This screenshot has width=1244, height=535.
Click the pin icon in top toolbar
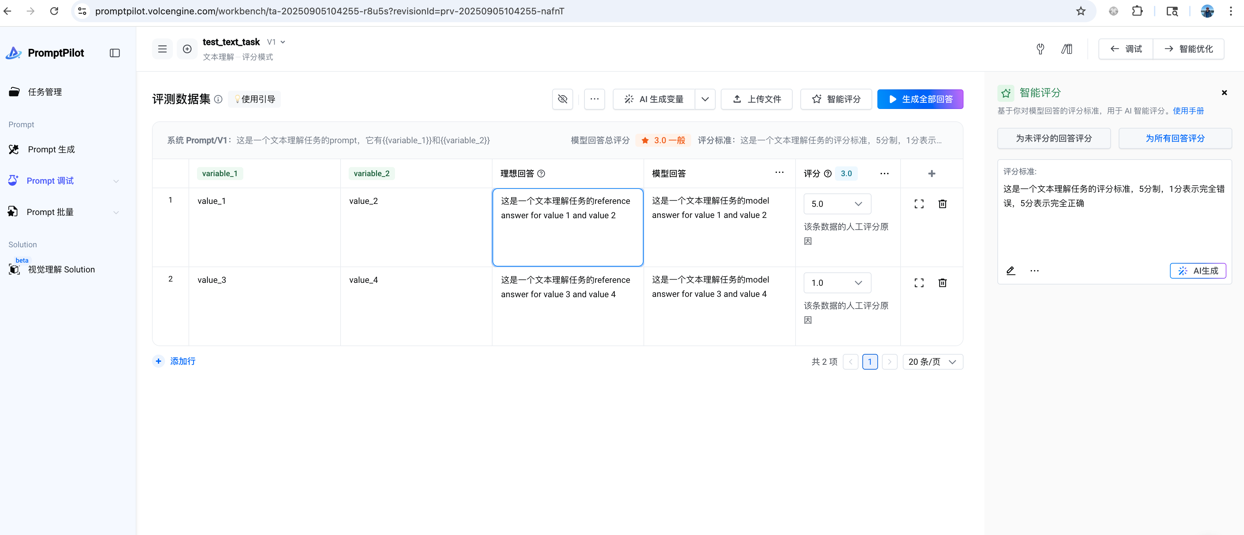(1040, 49)
